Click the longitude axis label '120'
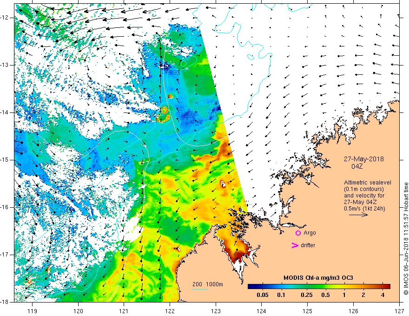The image size is (409, 316). click(78, 311)
